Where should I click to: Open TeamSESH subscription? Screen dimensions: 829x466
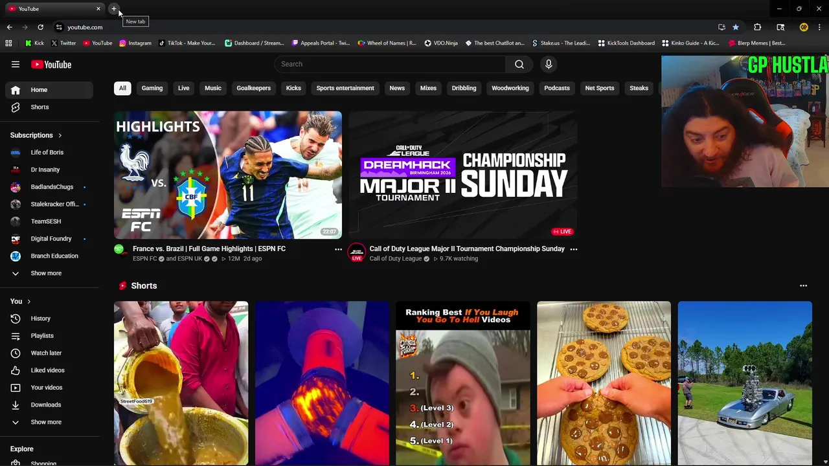point(49,221)
